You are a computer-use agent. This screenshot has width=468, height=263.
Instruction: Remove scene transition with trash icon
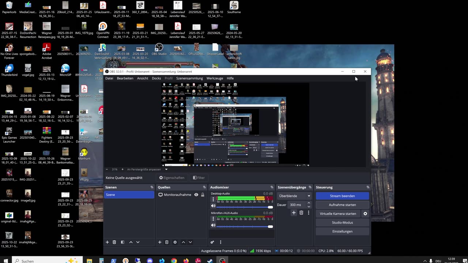pos(301,213)
